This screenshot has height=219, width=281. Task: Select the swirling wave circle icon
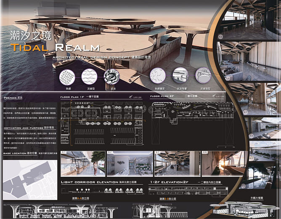click(x=111, y=77)
